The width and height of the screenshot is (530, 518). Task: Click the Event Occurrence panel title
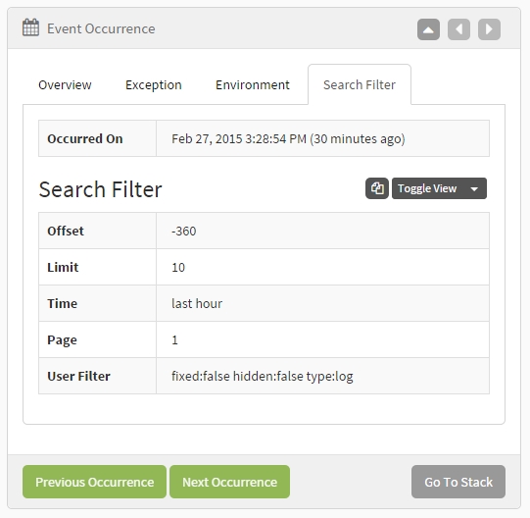[101, 28]
